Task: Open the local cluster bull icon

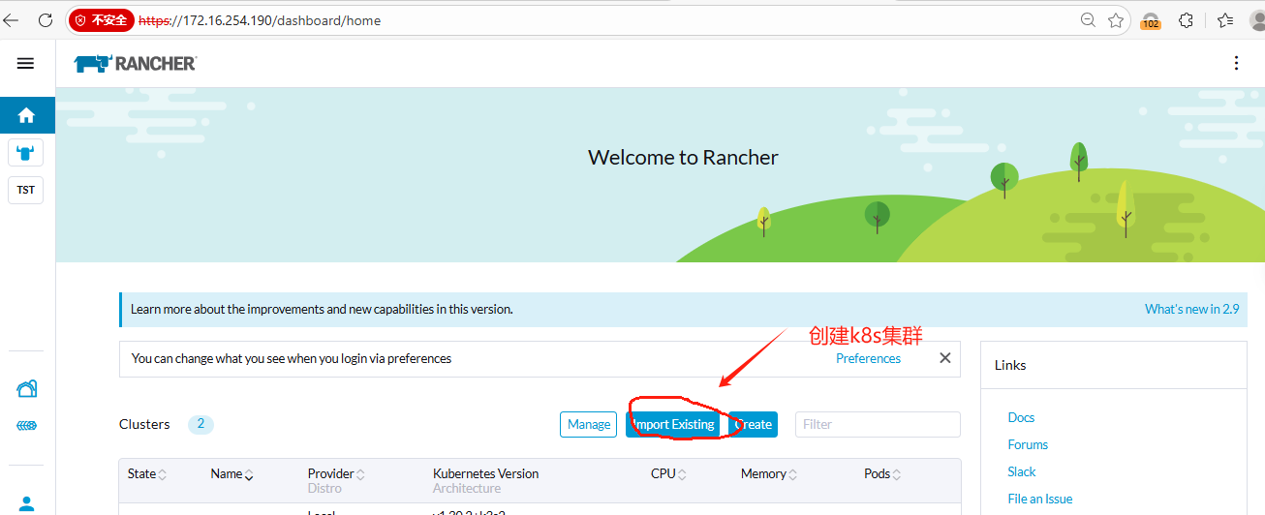Action: (x=26, y=152)
